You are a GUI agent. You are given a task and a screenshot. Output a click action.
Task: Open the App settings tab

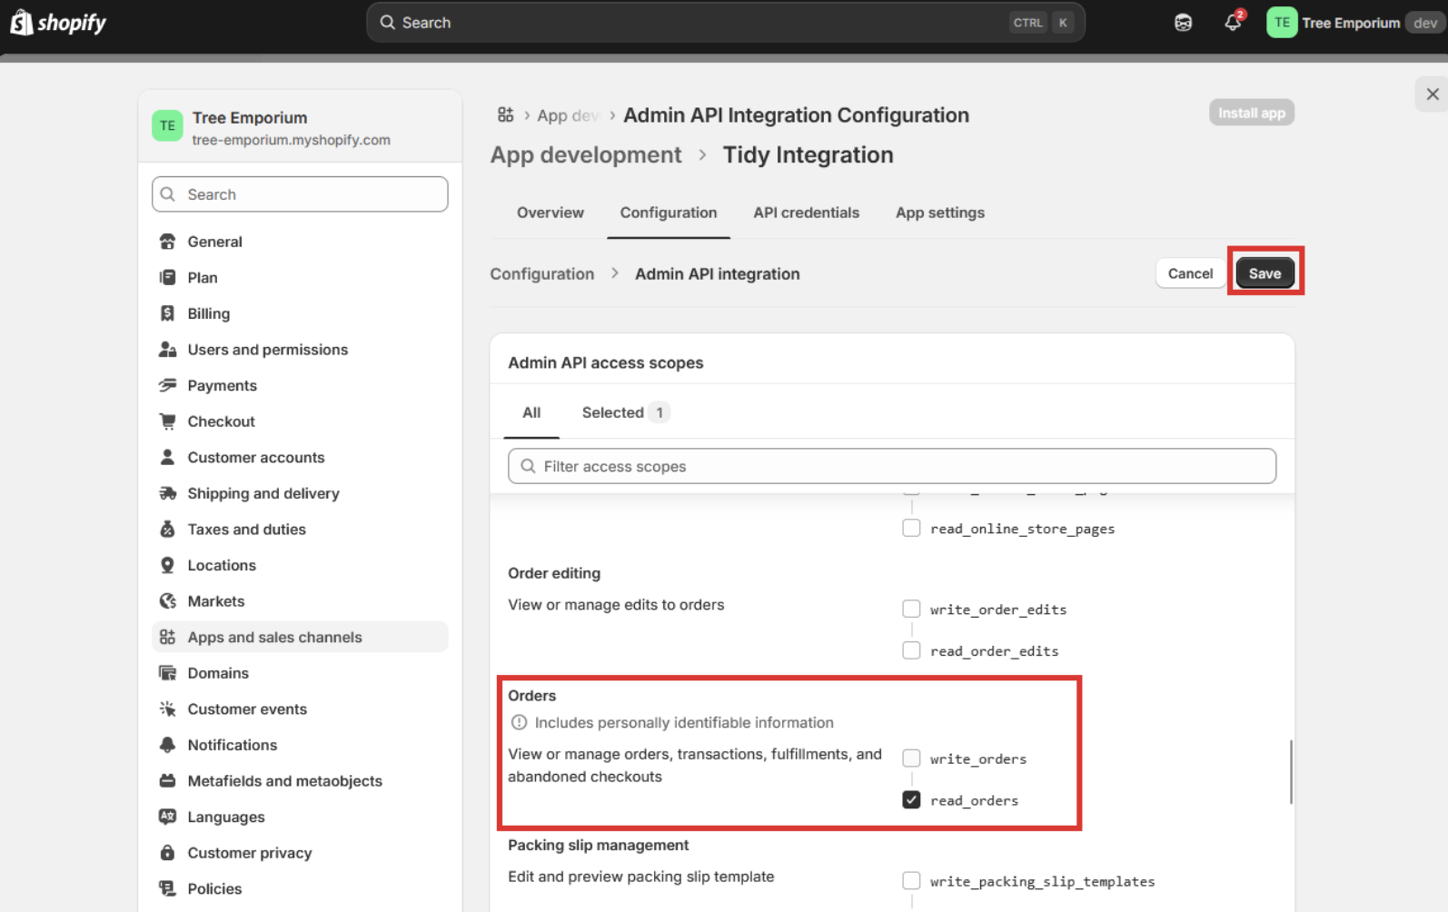point(940,213)
